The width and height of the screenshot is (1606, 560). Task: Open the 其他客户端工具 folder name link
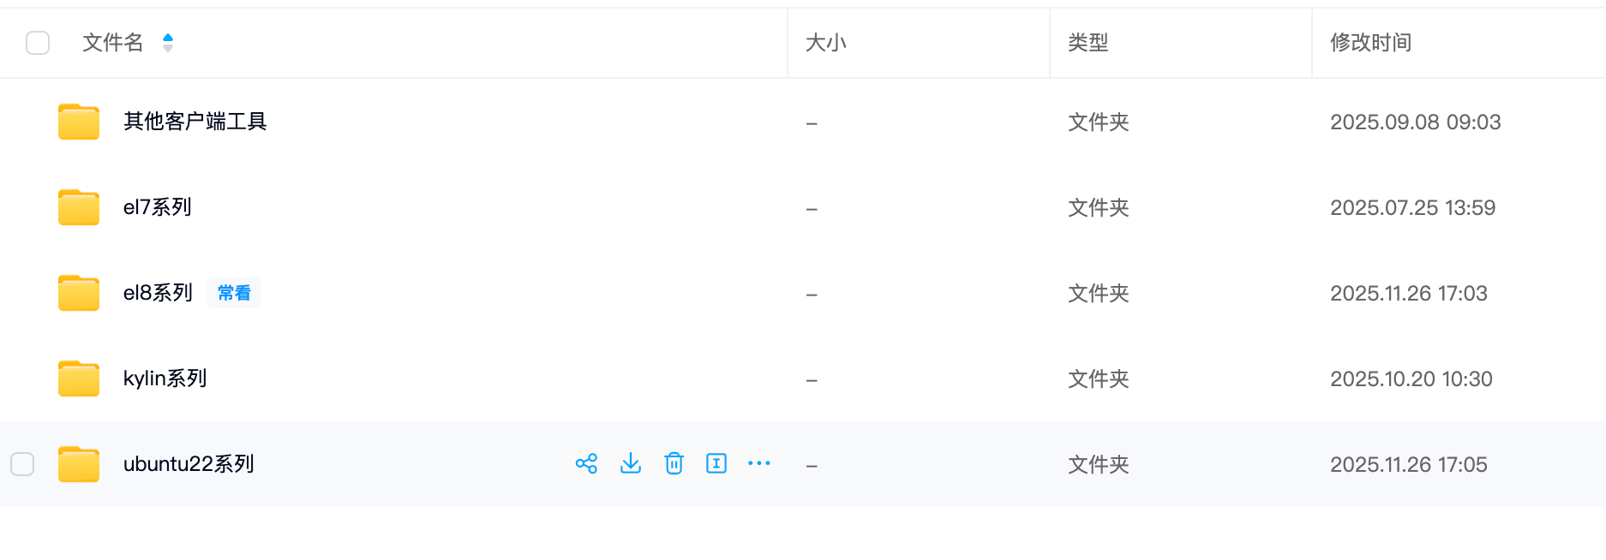[195, 122]
